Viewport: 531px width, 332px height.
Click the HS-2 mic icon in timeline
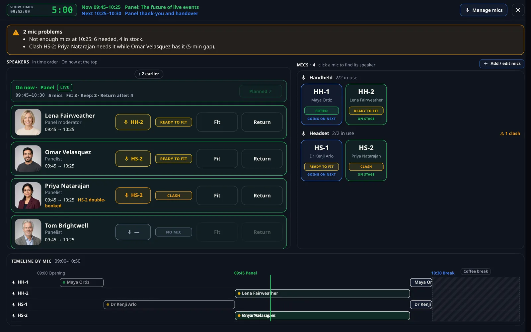14,315
